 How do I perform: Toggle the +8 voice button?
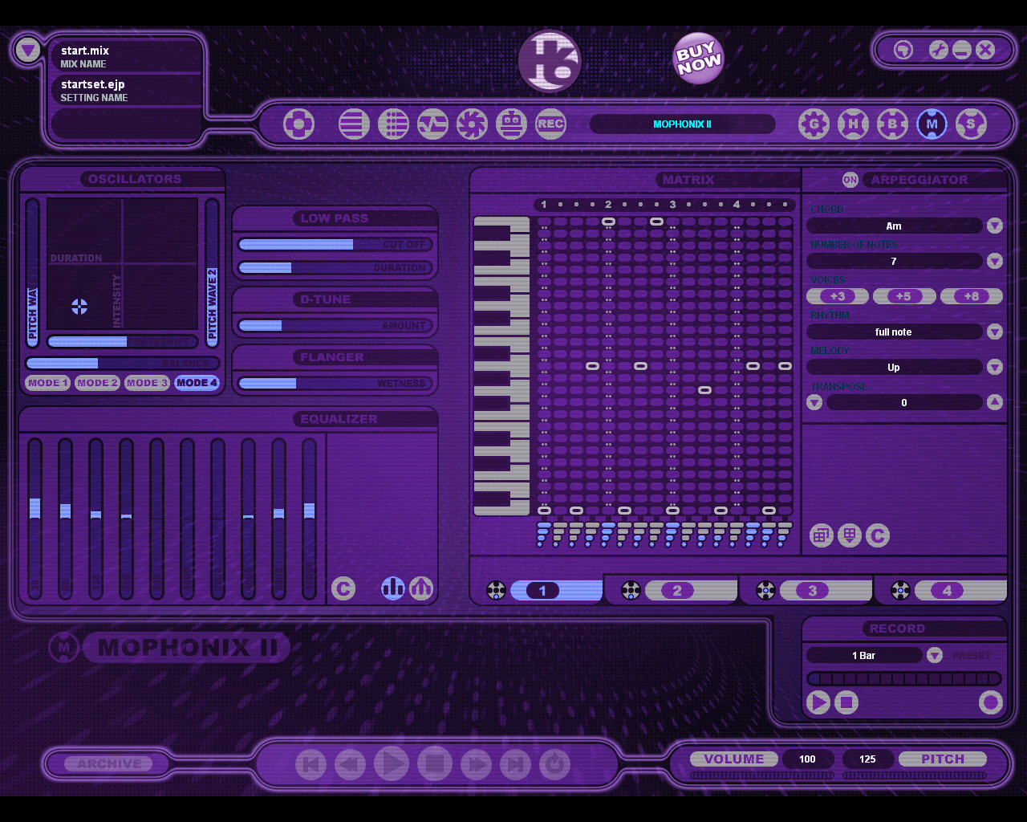[x=972, y=296]
